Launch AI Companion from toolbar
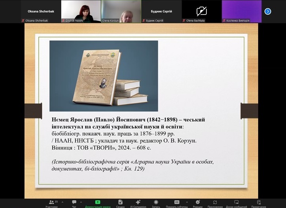Viewport: 286px width, 208px height. [x=138, y=204]
